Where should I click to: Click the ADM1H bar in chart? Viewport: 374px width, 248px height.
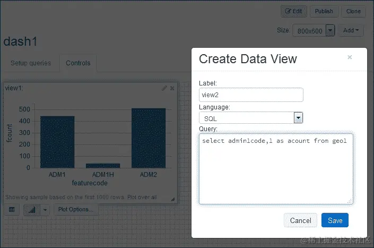click(x=103, y=166)
